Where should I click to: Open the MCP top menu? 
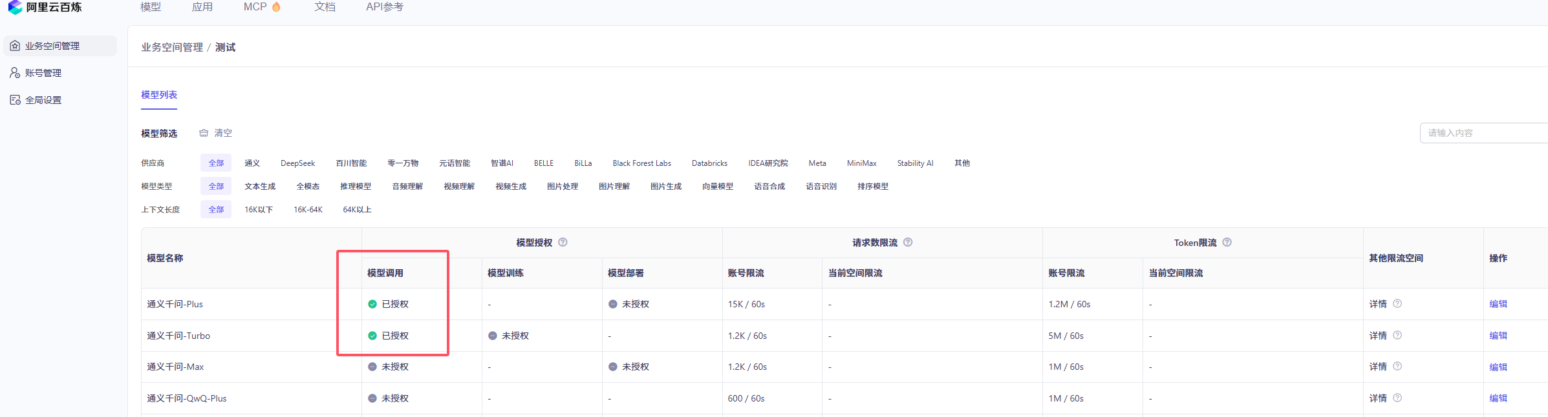tap(255, 6)
